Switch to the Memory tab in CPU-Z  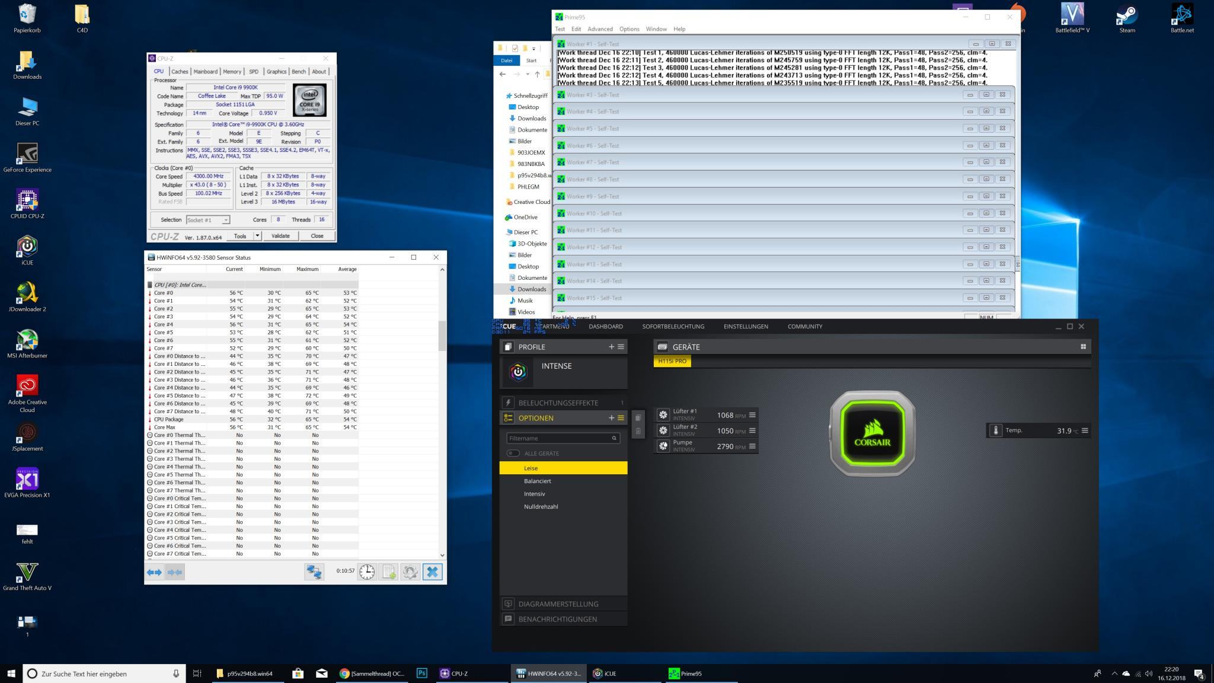click(x=232, y=72)
